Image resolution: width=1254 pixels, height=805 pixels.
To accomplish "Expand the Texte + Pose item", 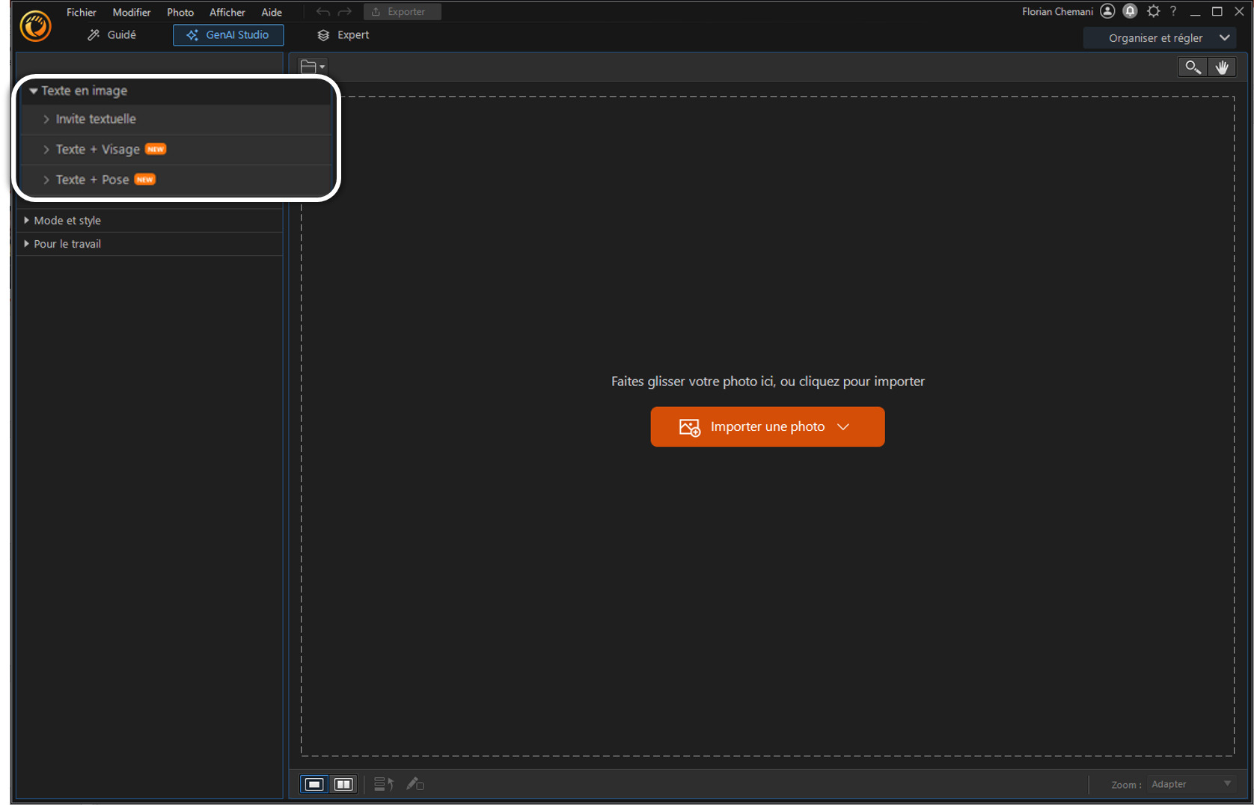I will pyautogui.click(x=177, y=180).
